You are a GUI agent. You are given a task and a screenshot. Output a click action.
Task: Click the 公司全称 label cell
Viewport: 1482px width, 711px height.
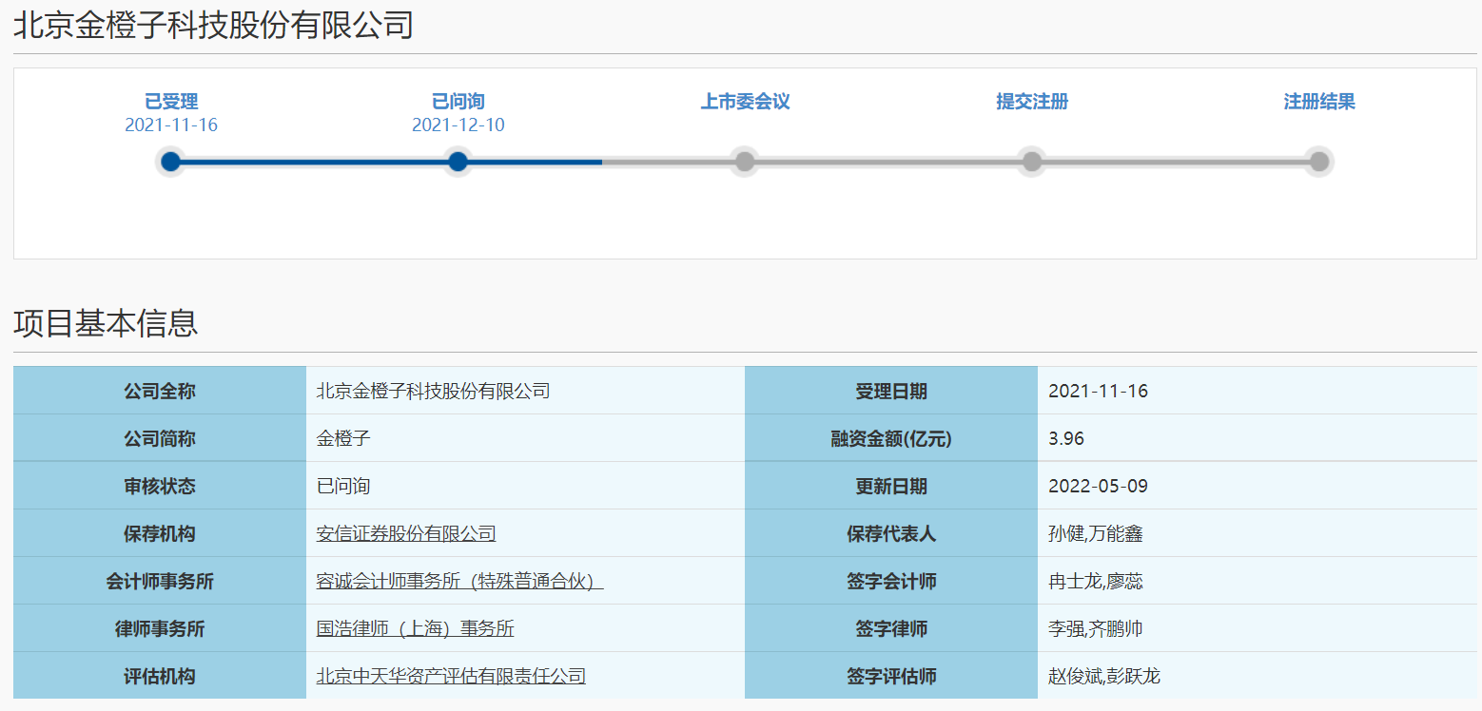click(x=160, y=391)
